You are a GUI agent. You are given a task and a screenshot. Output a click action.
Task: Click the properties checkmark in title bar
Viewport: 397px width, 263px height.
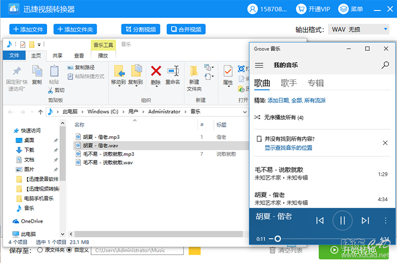[x=23, y=44]
